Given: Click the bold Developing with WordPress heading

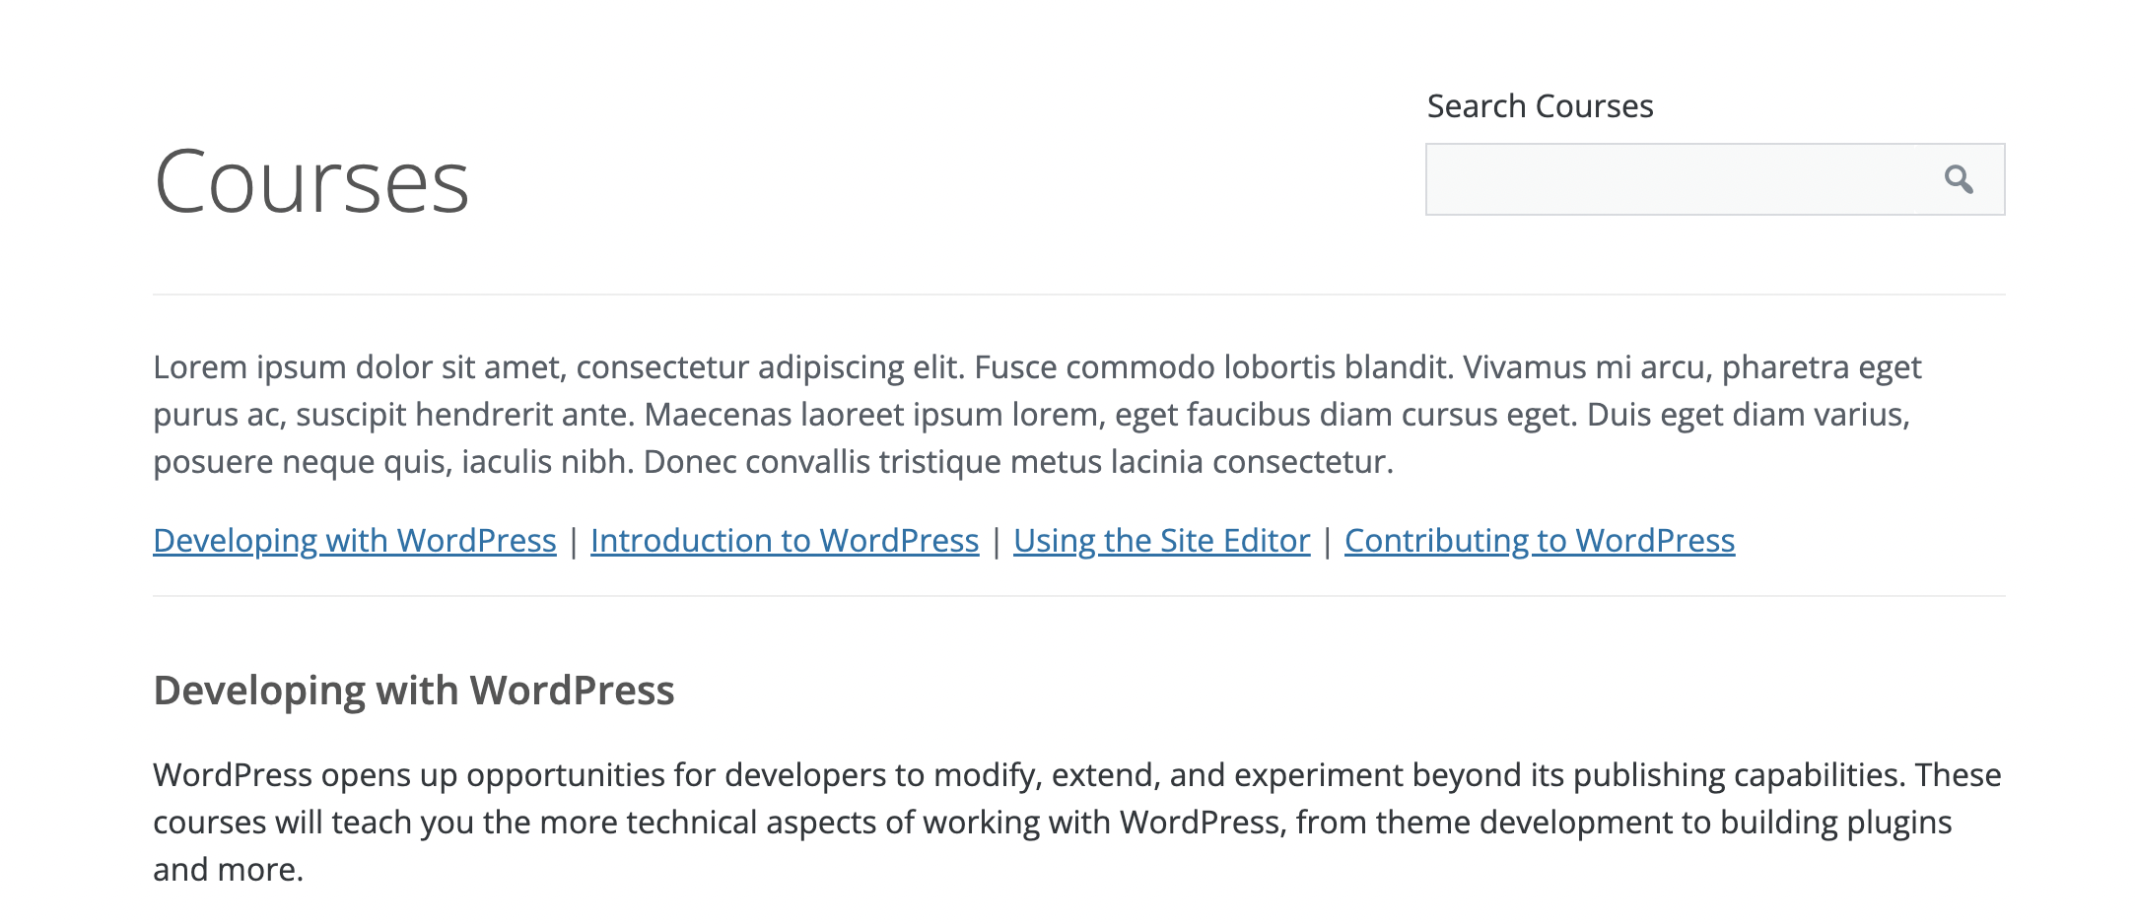Looking at the screenshot, I should point(414,691).
